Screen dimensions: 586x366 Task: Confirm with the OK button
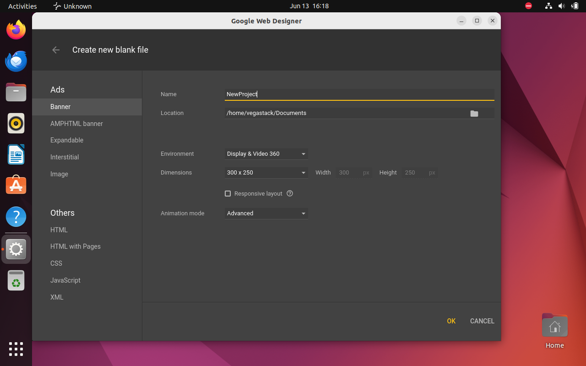451,321
